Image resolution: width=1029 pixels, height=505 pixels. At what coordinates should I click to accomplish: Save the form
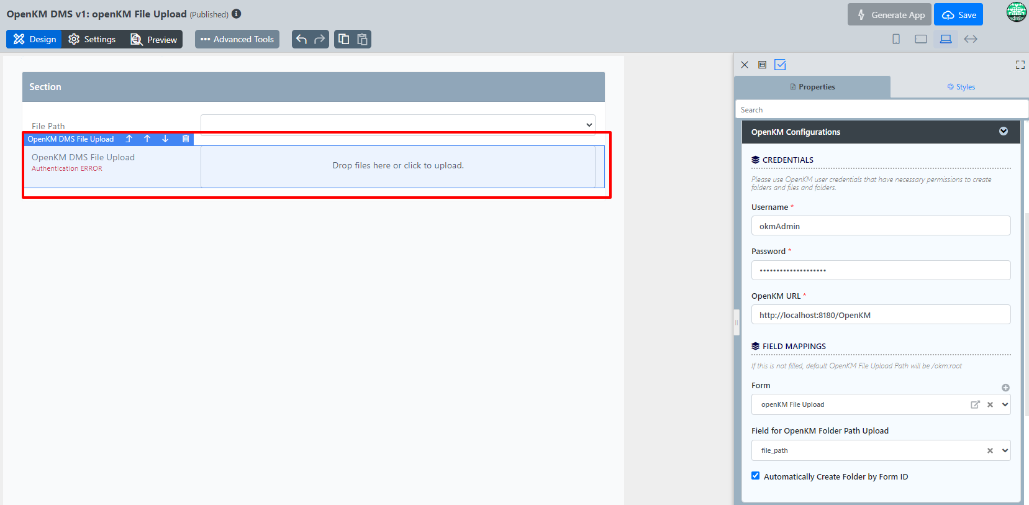point(958,15)
